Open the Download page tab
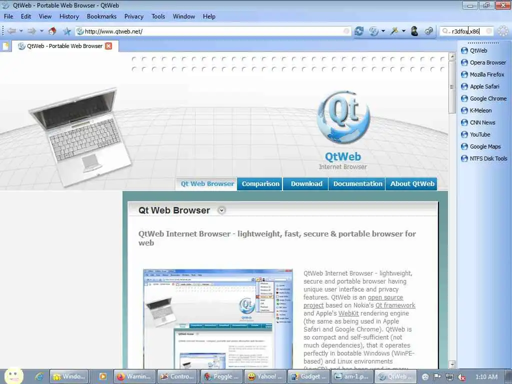This screenshot has width=512, height=384. pyautogui.click(x=306, y=184)
